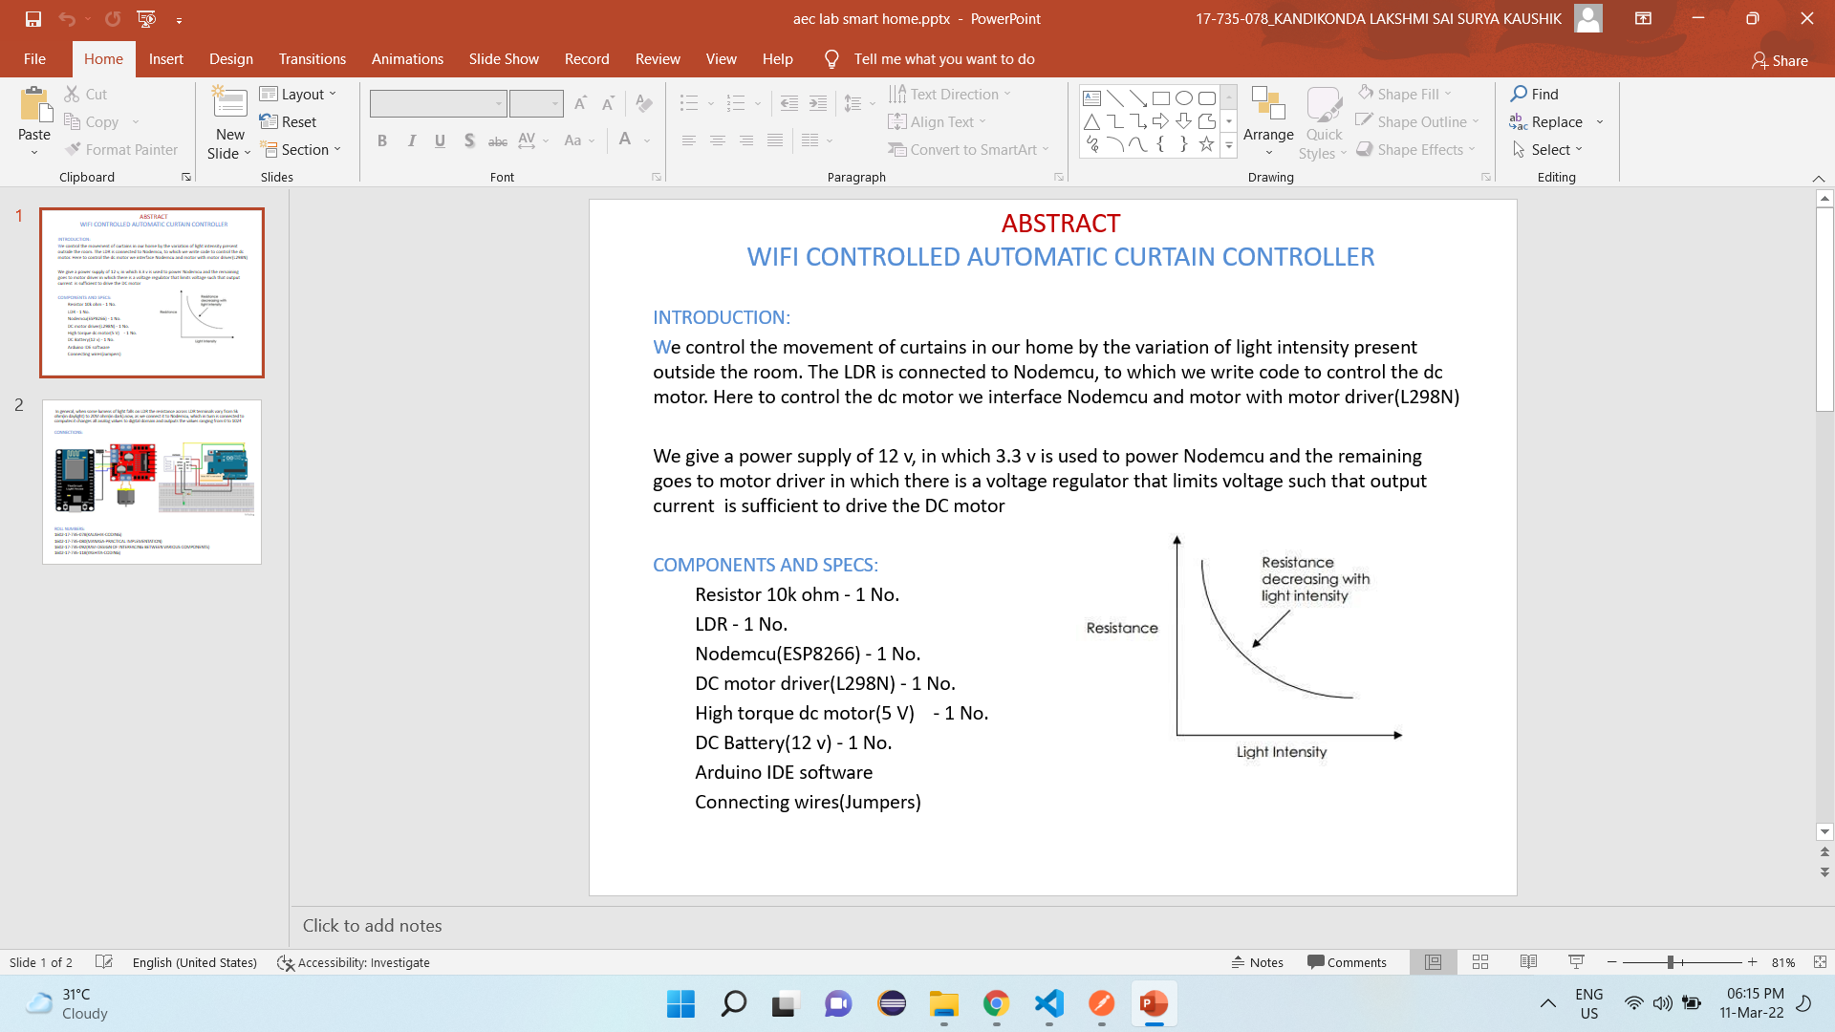Select slide 2 thumbnail
Viewport: 1835px width, 1032px height.
(152, 482)
